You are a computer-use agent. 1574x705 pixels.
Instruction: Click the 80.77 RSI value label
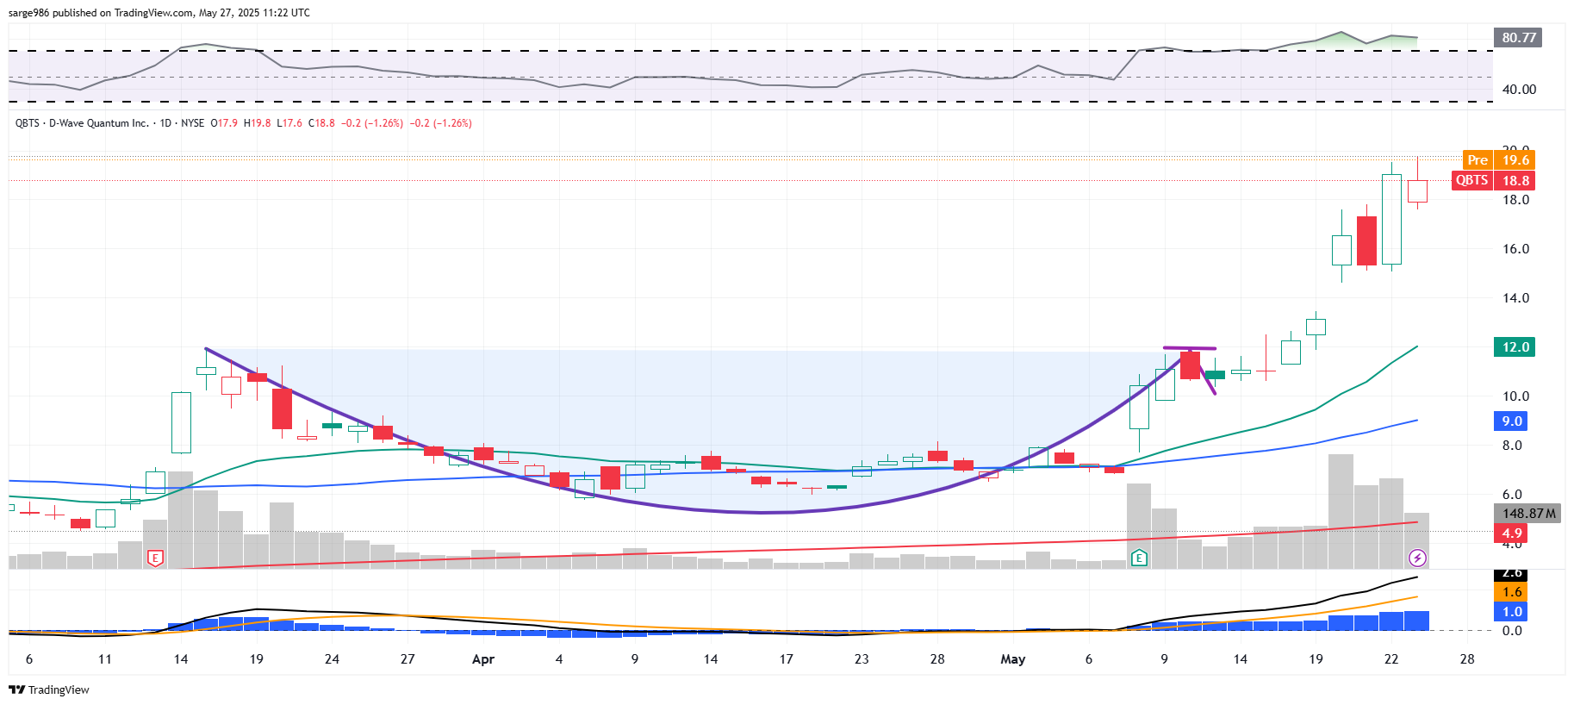tap(1518, 38)
